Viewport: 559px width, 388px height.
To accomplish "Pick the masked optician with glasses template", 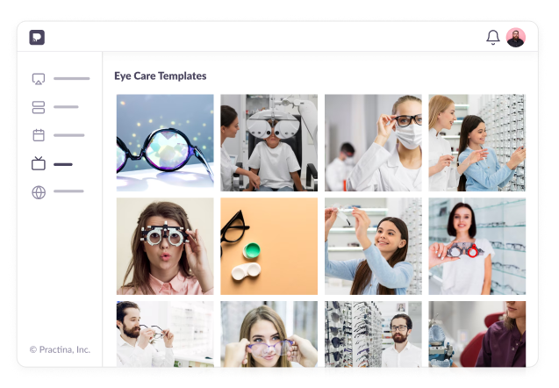I will (x=372, y=142).
